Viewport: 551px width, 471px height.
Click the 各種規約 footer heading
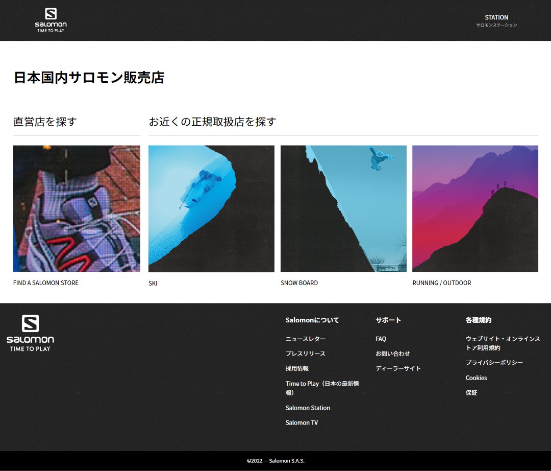click(478, 320)
